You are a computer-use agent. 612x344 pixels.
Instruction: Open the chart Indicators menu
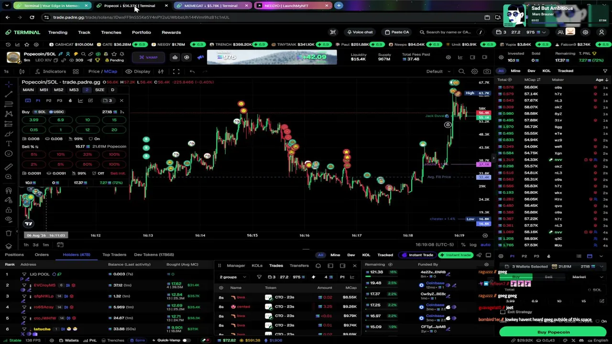pos(50,71)
